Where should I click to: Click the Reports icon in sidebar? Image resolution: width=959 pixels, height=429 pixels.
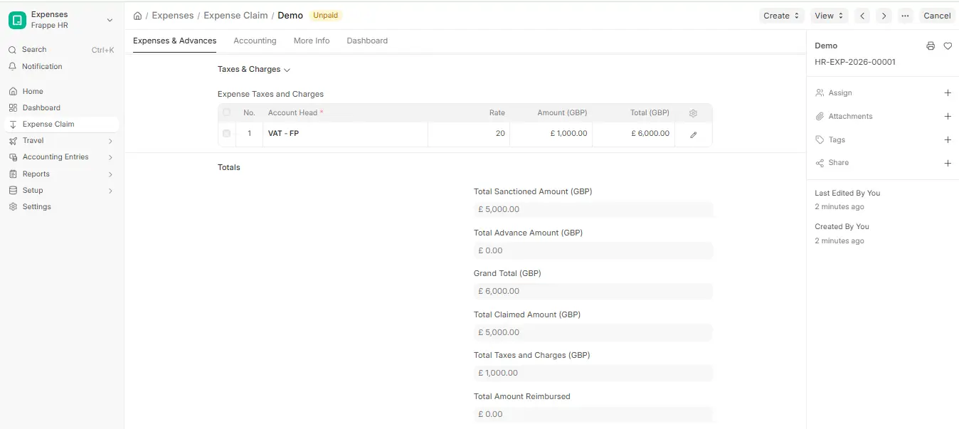[12, 174]
